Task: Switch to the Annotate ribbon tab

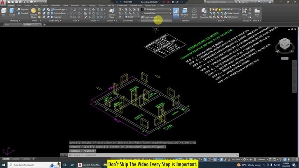Action: pos(75,5)
